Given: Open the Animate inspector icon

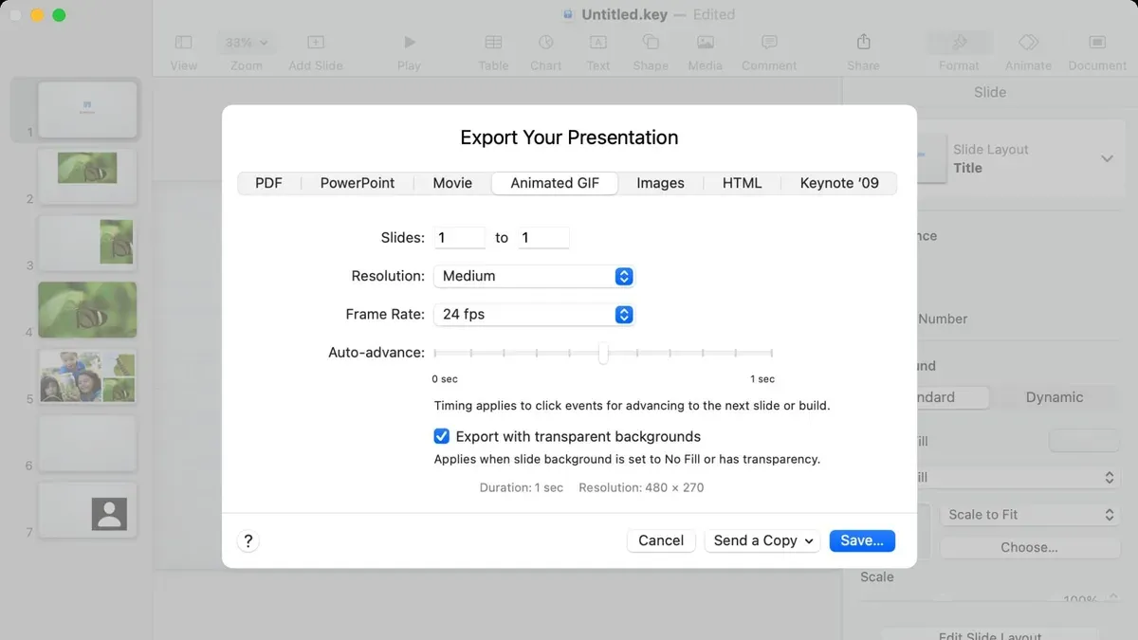Looking at the screenshot, I should [1029, 43].
